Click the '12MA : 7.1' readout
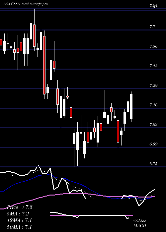 [19, 220]
